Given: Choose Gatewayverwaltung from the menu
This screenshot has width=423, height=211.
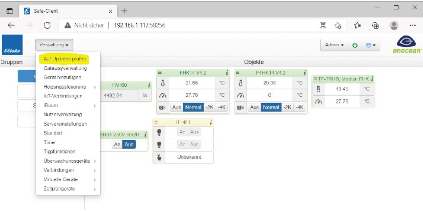Looking at the screenshot, I should [65, 68].
